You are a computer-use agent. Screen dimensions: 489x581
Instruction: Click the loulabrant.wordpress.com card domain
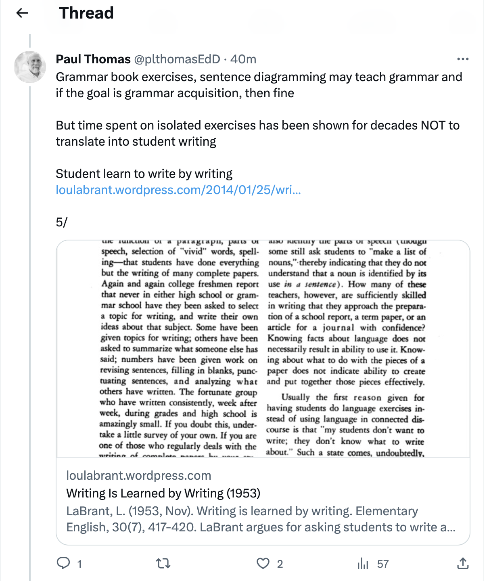point(138,475)
